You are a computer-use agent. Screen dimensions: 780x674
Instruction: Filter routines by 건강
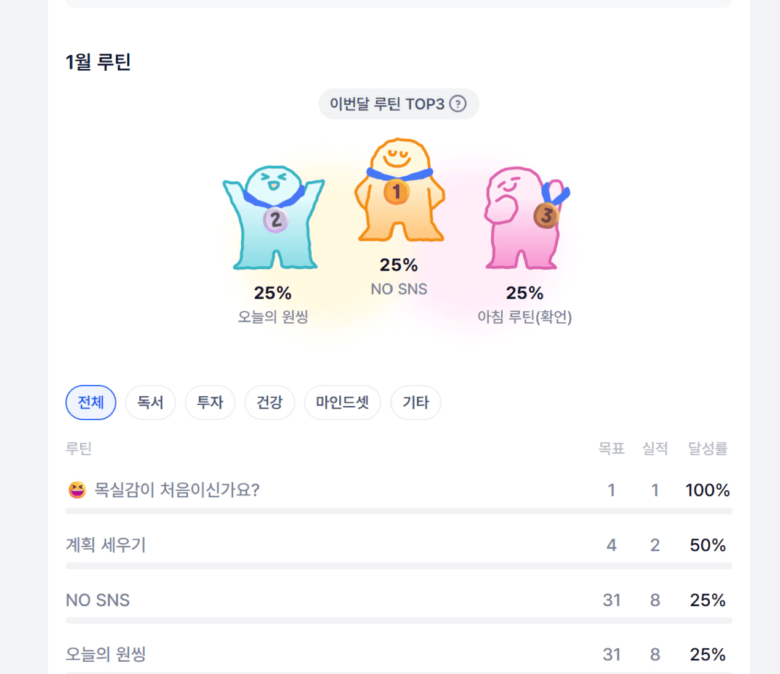pos(270,402)
